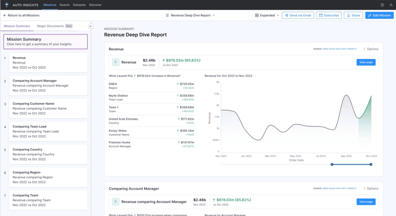Click the up-arrow badge for Revenue comparing Account Manager
The image size is (396, 216).
(115, 201)
